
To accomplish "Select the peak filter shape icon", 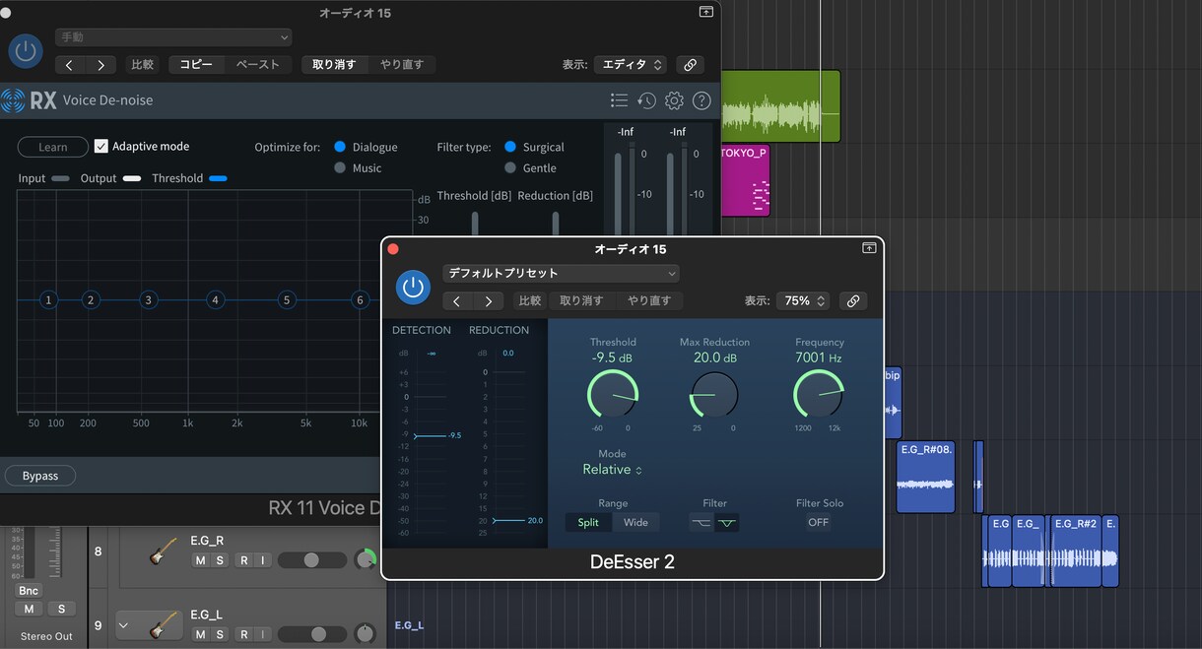I will click(x=727, y=523).
